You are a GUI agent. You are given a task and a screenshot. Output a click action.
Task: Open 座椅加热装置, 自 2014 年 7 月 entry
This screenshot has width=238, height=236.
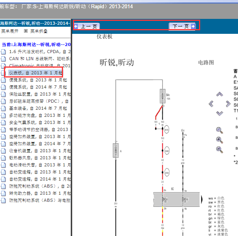(x=40, y=144)
